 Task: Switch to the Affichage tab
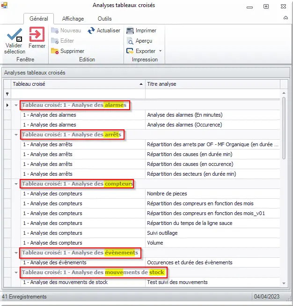click(x=73, y=19)
